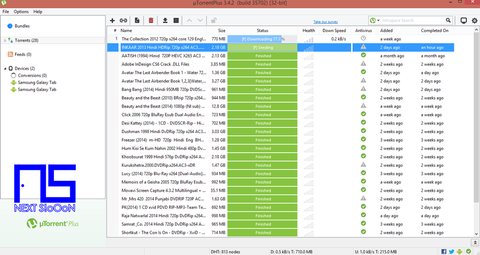Open the search provider dropdown arrow
The image size is (480, 255).
coord(378,20)
